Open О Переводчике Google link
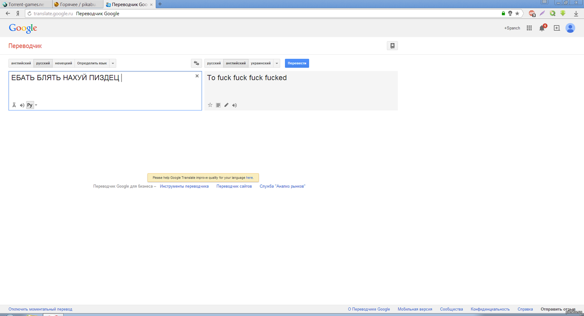 [369, 309]
